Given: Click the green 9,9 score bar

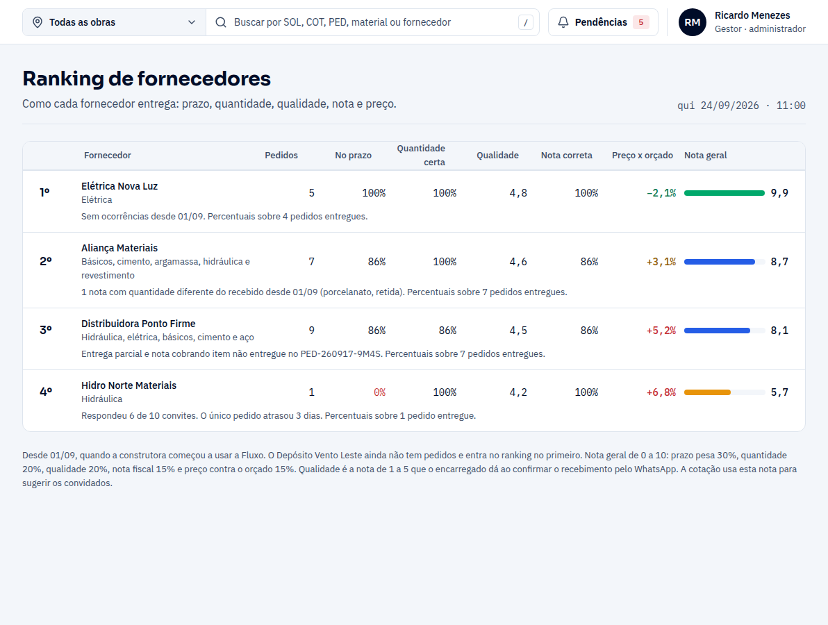Looking at the screenshot, I should [x=724, y=193].
